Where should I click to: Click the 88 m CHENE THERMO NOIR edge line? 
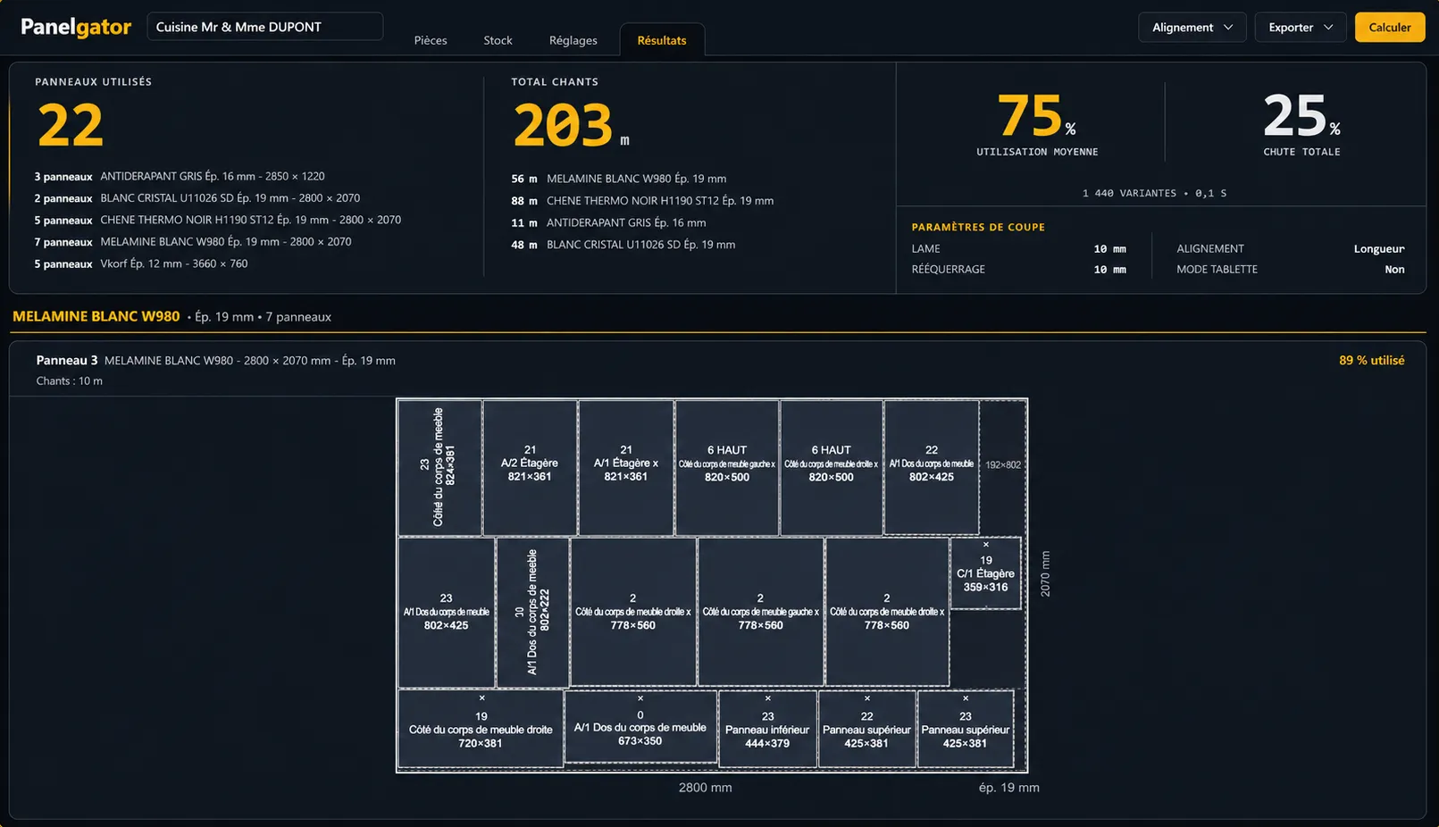(x=642, y=201)
